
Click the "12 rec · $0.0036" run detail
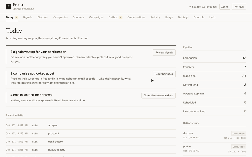pos(235,138)
